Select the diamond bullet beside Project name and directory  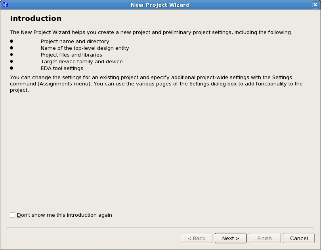[x=11, y=41]
